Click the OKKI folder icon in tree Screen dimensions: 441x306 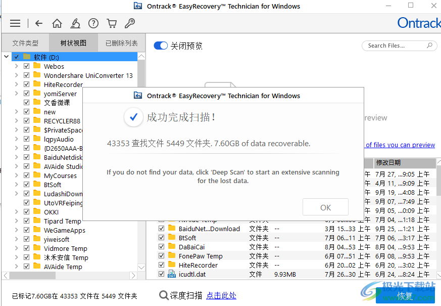[x=37, y=211]
